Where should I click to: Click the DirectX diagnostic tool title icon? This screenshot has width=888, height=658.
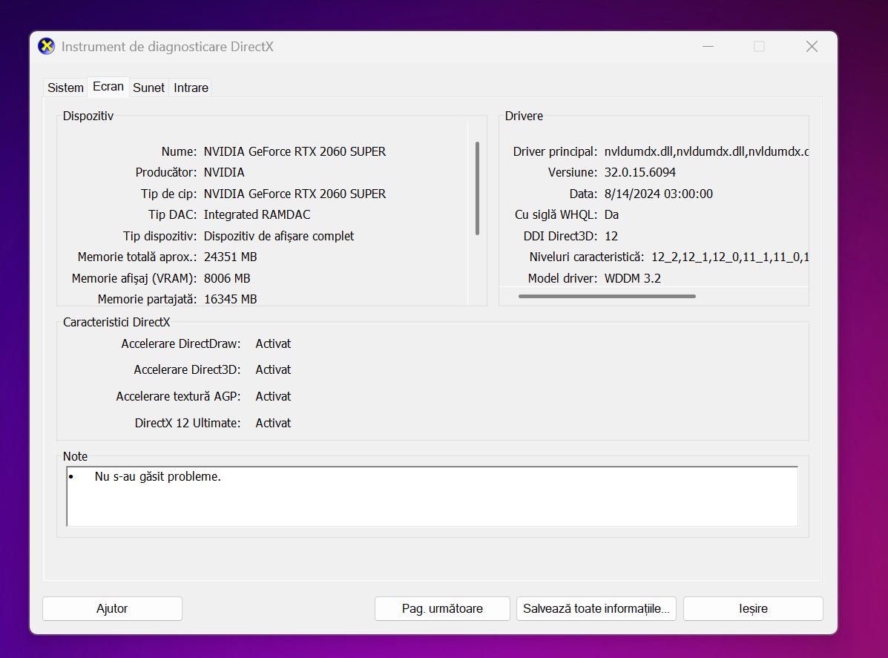coord(47,47)
